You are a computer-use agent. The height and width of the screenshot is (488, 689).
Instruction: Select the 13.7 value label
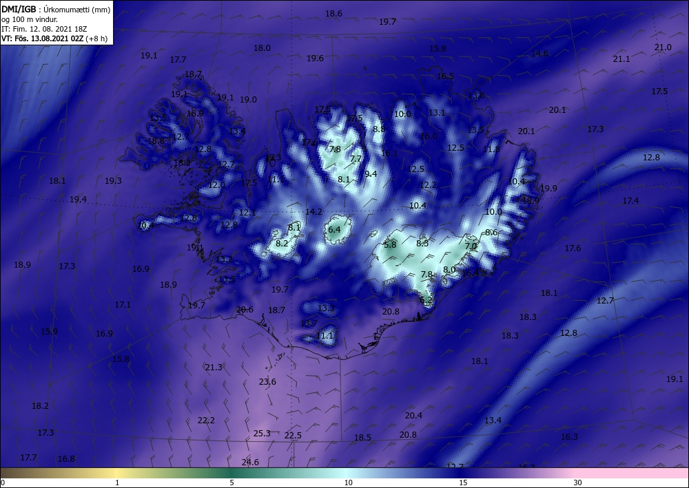(309, 323)
